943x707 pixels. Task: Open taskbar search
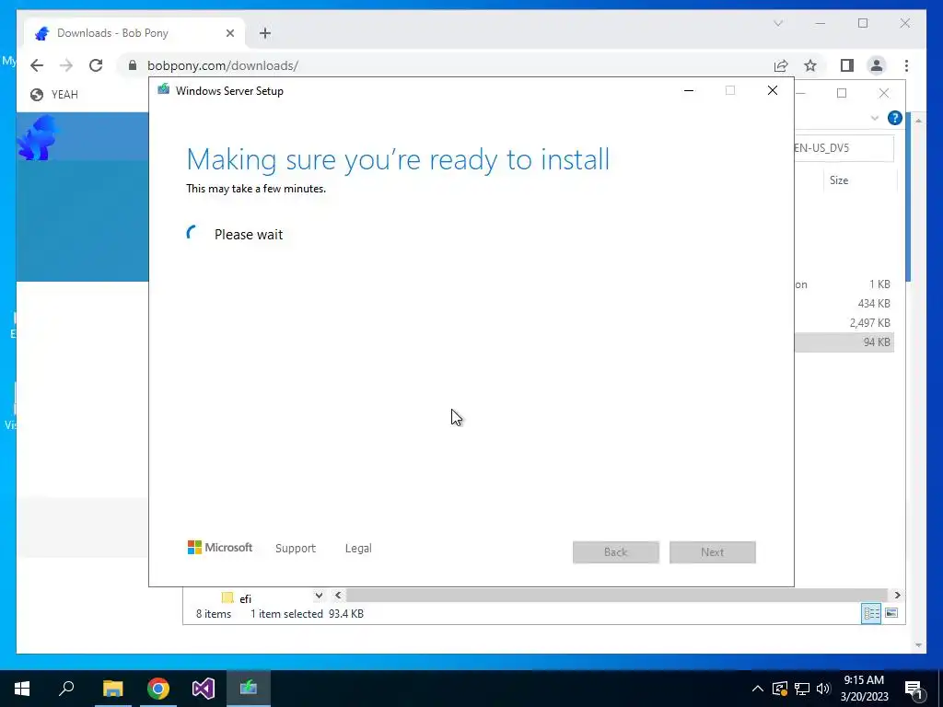(66, 689)
